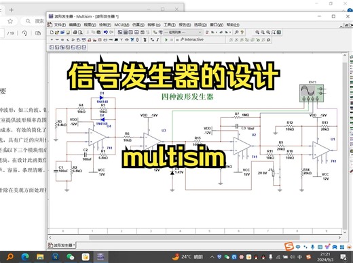Screen dimensions: 353x263
Task: Pause the simulation
Action: (x=172, y=39)
